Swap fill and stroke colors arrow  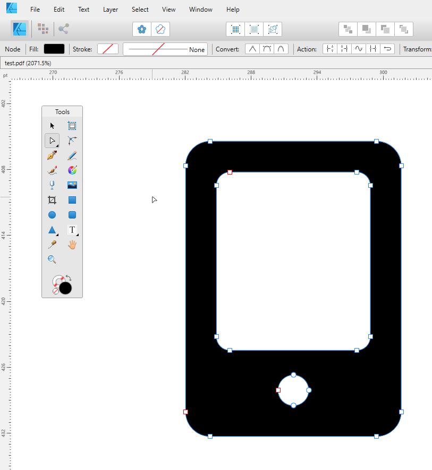69,278
